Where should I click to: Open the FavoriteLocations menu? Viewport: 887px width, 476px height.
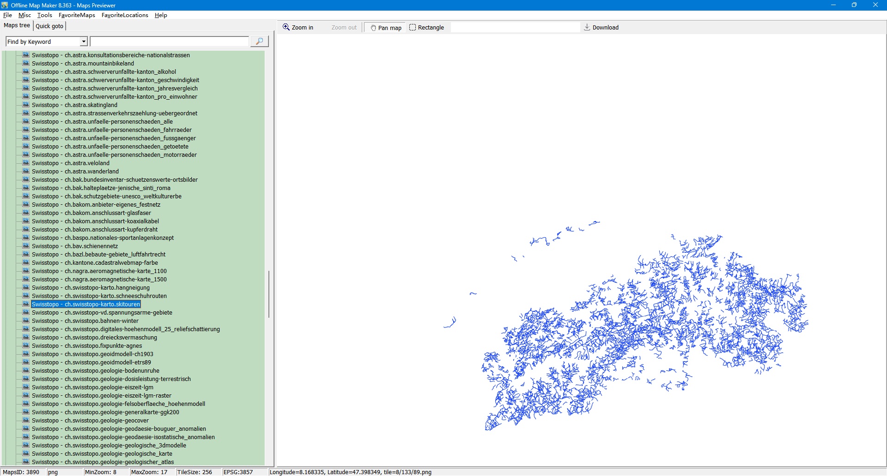[125, 15]
